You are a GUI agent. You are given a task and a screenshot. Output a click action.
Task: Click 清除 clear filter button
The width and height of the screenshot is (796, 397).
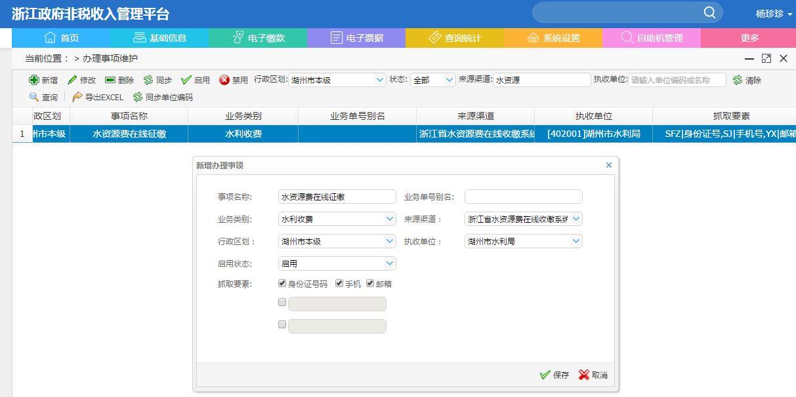click(x=747, y=80)
